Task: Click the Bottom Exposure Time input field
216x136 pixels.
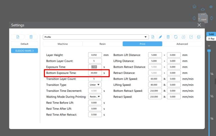Action: coord(95,73)
